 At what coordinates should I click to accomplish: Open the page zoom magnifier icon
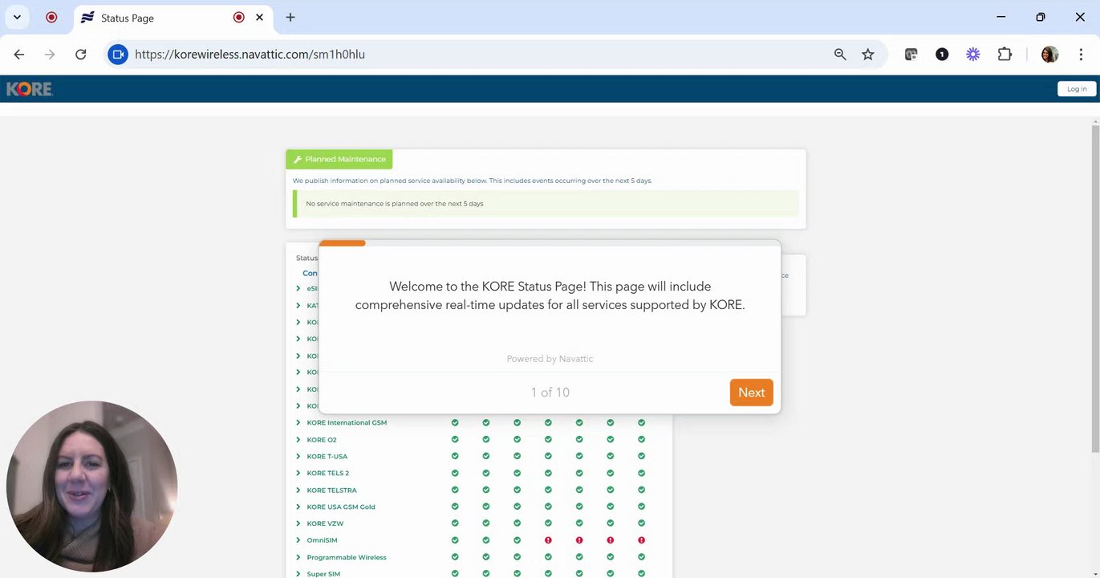840,55
